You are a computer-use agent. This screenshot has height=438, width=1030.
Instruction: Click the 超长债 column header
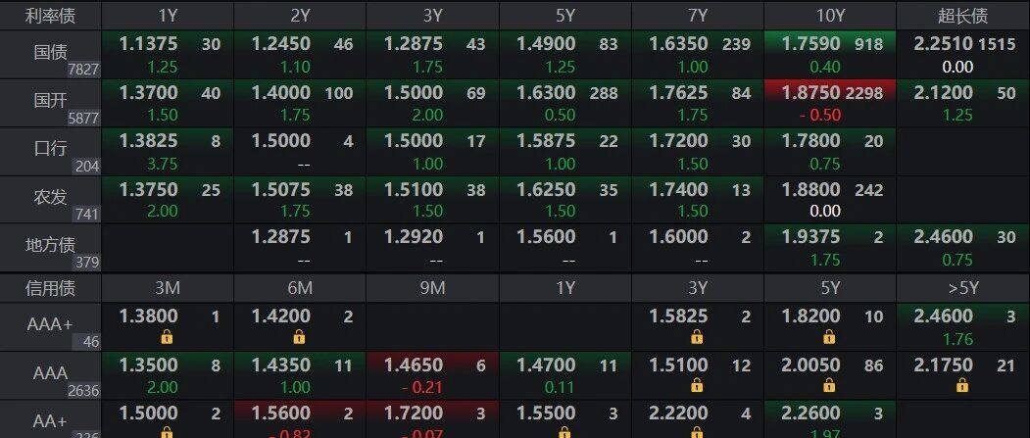[x=962, y=15]
